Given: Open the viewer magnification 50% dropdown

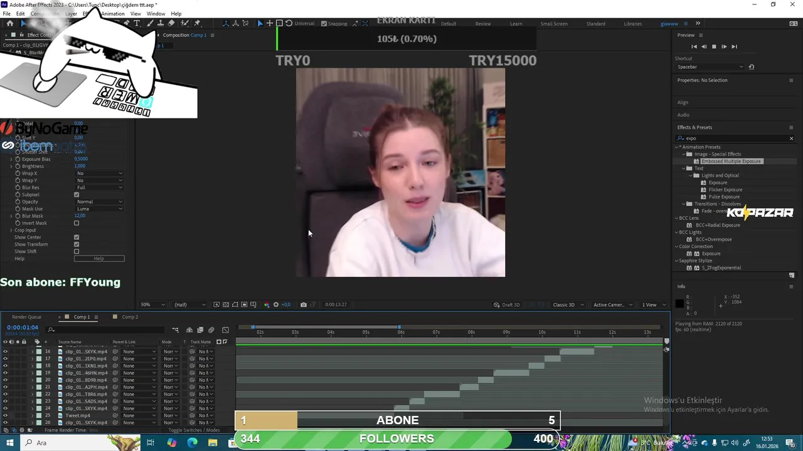Looking at the screenshot, I should tap(152, 304).
